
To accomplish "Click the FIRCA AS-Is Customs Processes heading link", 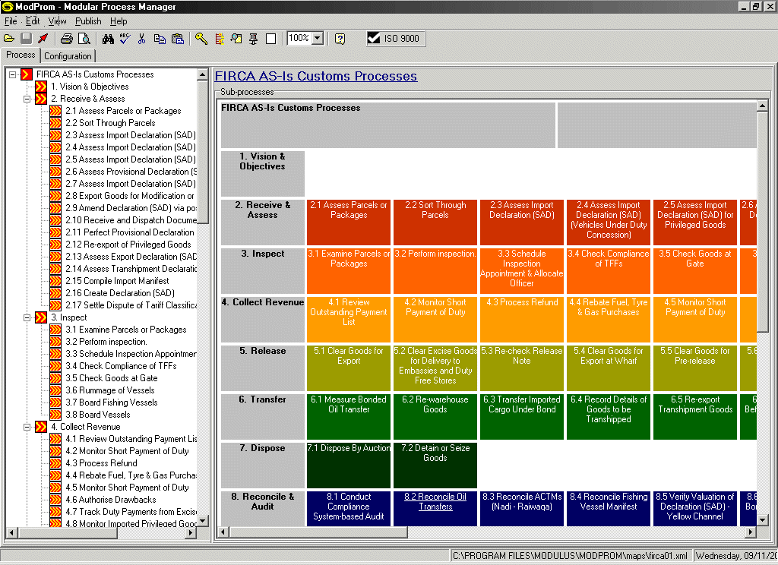I will pyautogui.click(x=315, y=76).
